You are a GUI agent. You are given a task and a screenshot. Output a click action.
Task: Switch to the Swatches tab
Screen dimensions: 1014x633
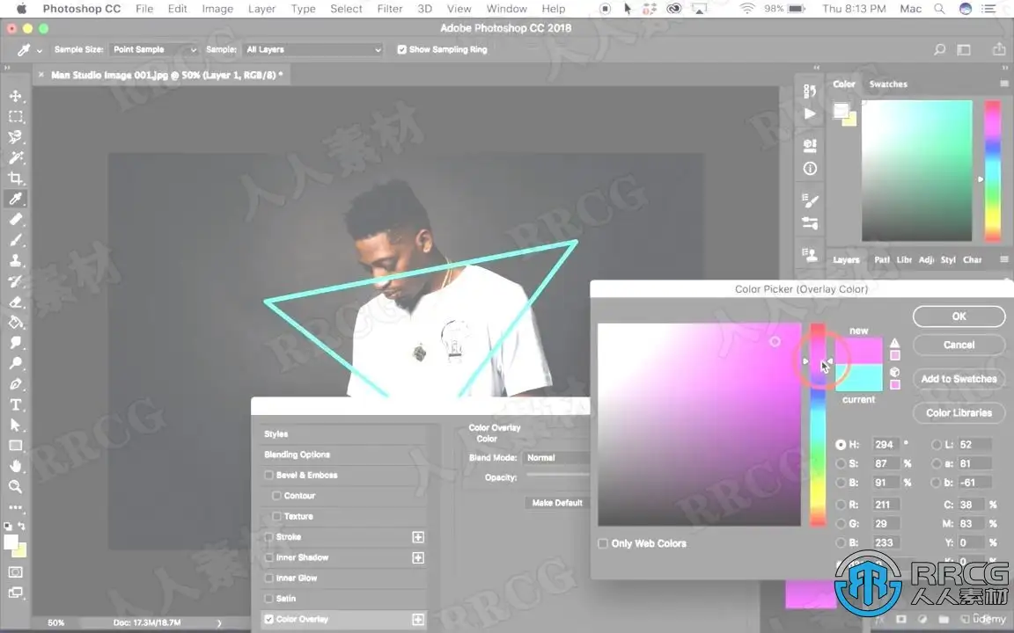click(888, 84)
